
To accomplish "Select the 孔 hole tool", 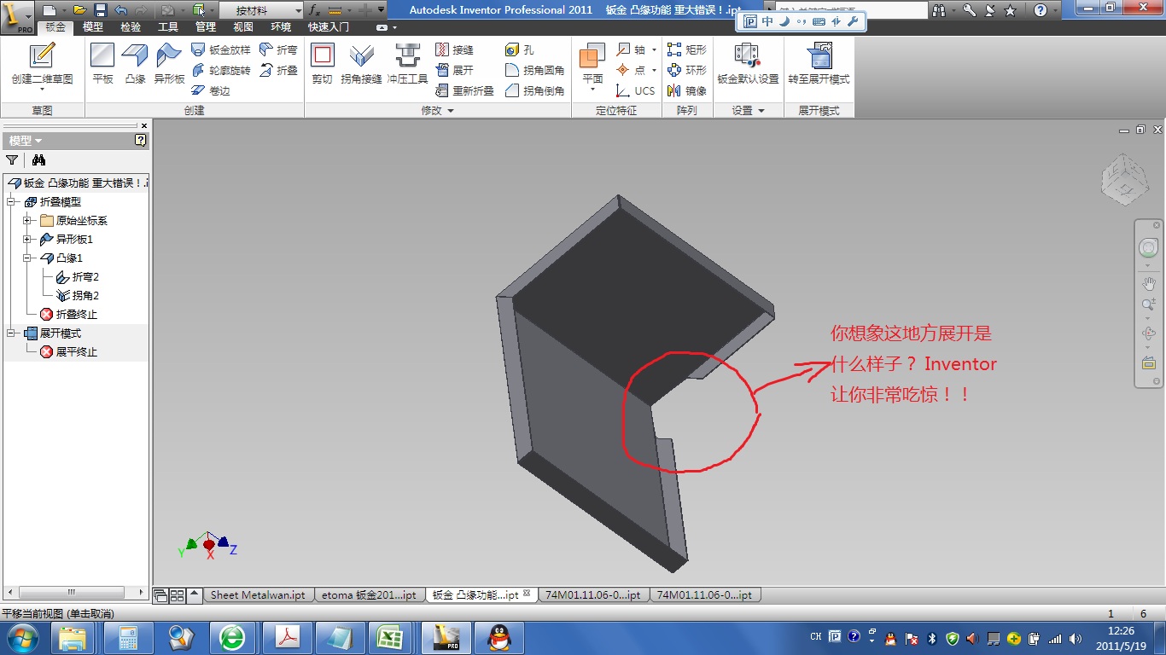I will click(519, 50).
